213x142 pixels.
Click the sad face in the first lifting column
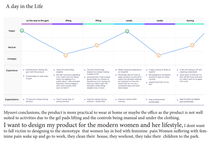[66, 55]
